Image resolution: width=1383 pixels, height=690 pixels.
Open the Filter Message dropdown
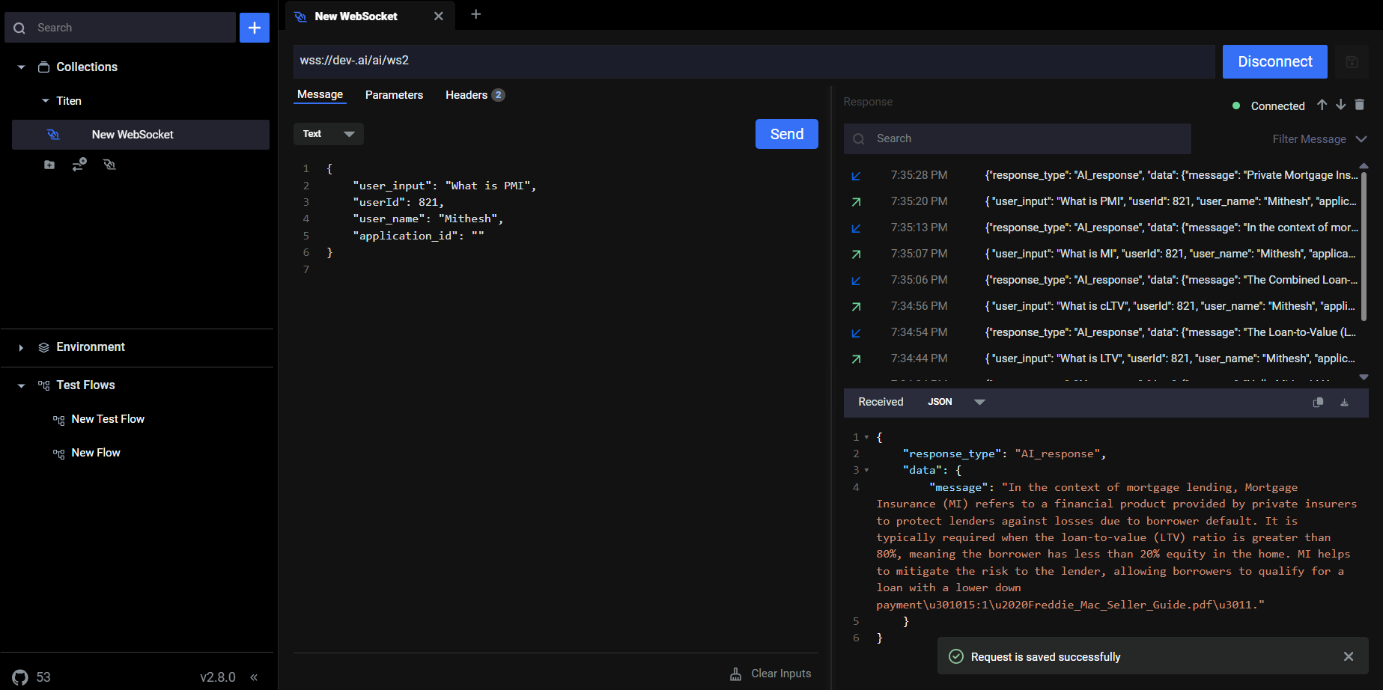[1319, 139]
